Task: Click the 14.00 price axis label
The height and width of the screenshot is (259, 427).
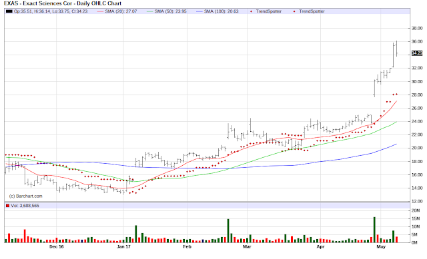Action: [x=417, y=188]
